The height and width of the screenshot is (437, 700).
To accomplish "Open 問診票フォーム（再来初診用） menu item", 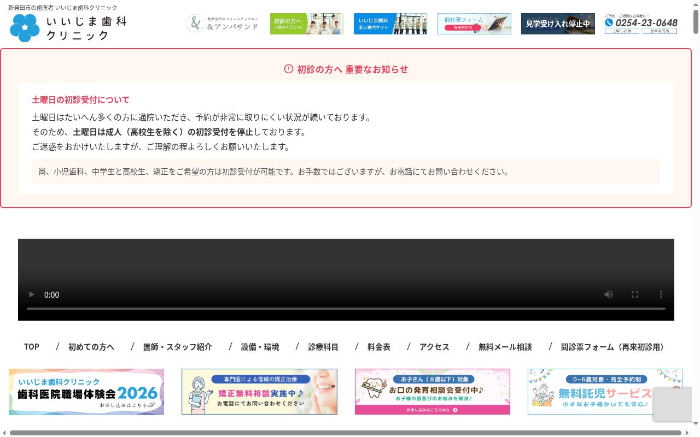I will tap(614, 347).
